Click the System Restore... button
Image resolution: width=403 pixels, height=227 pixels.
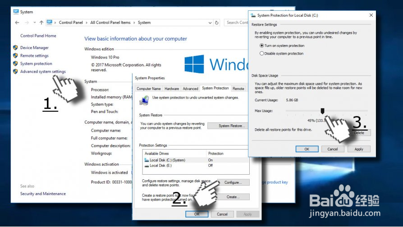(228, 126)
